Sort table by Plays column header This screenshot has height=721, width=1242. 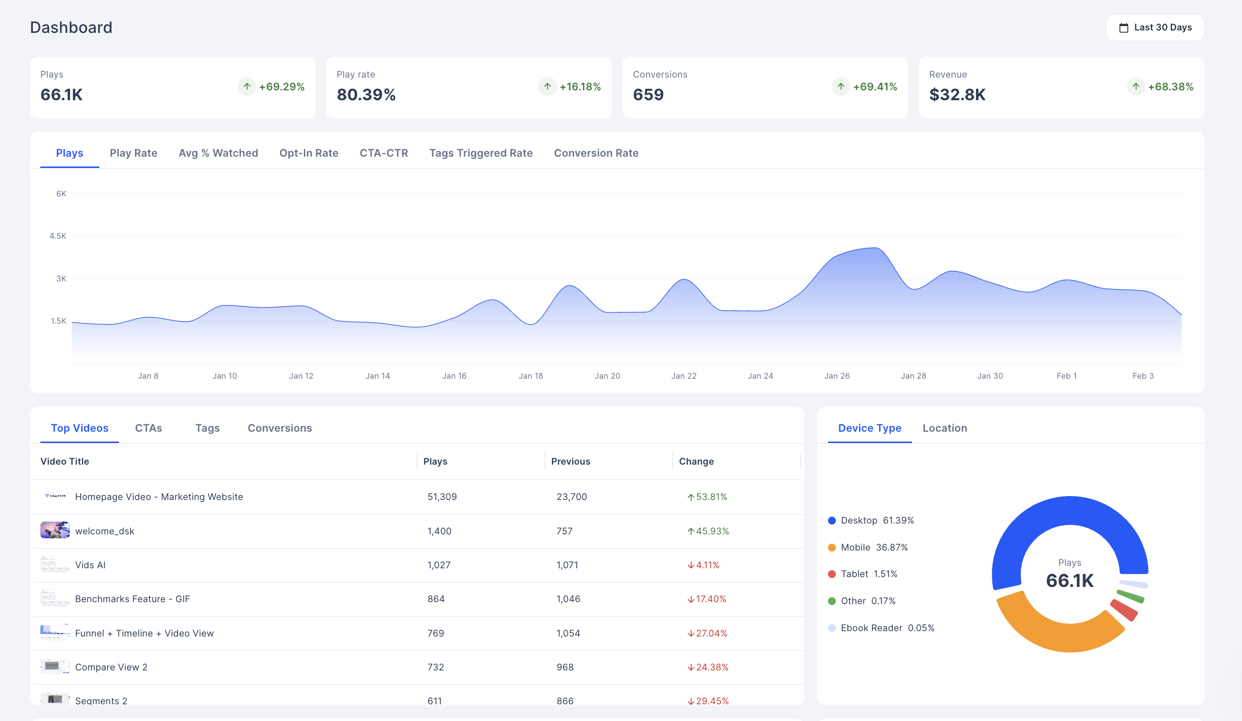435,461
